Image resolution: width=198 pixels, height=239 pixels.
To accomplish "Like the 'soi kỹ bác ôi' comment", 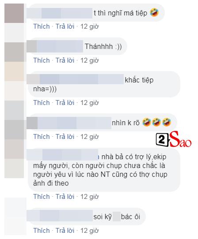I will [42, 231].
